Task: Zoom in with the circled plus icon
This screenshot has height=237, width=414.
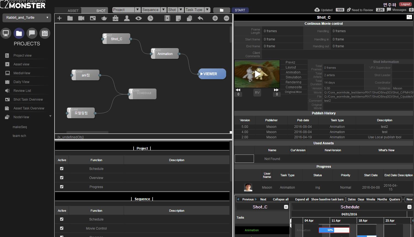Action: click(215, 18)
